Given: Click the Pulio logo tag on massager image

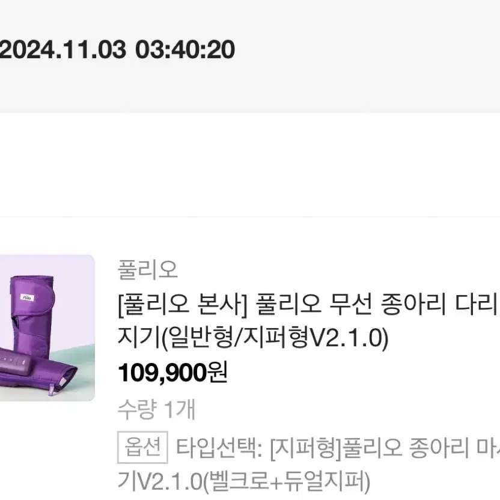Looking at the screenshot, I should click(27, 298).
